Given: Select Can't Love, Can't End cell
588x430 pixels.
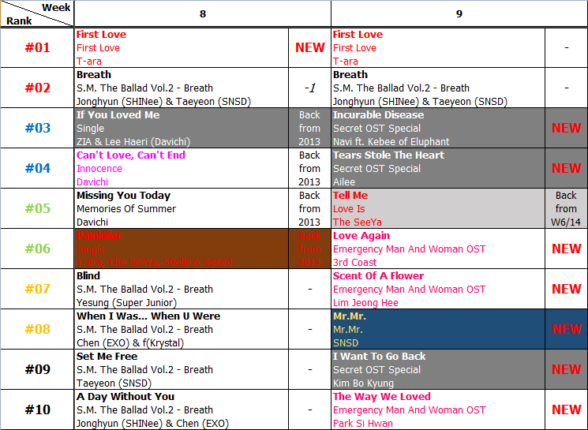Looking at the screenshot, I should click(x=182, y=168).
